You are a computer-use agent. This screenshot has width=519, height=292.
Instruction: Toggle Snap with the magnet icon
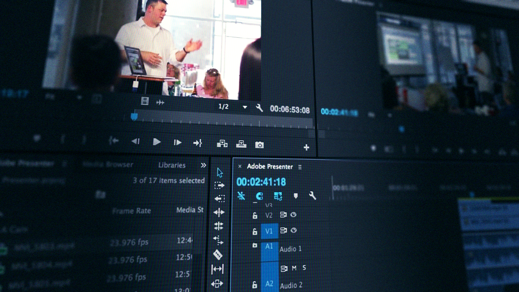tap(259, 197)
